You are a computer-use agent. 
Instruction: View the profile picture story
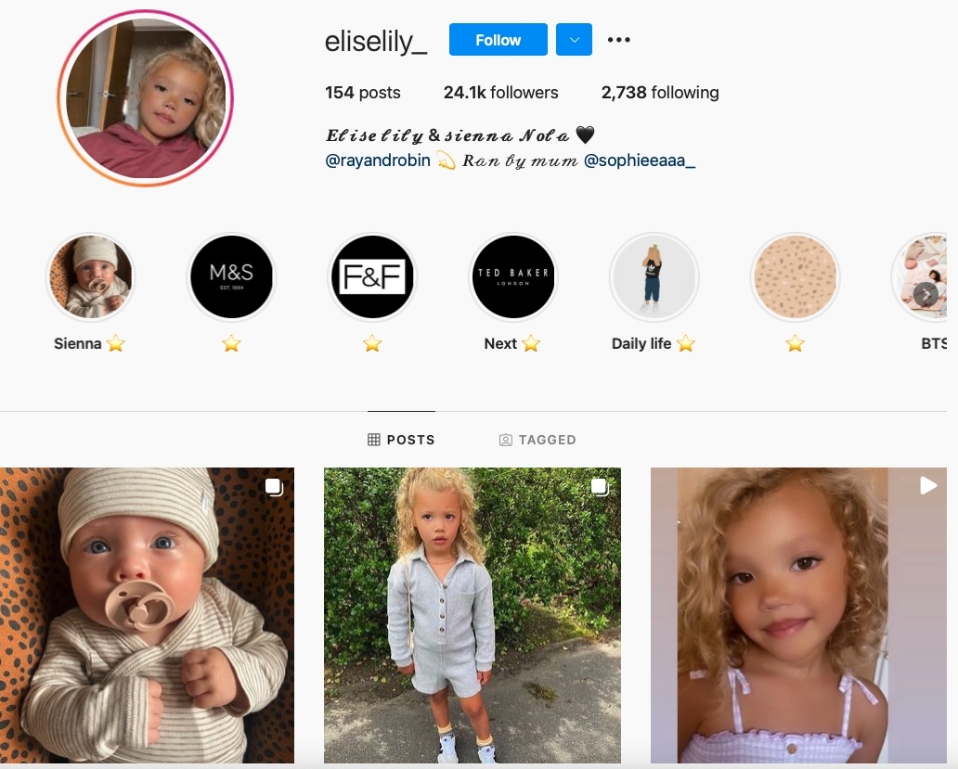point(146,97)
